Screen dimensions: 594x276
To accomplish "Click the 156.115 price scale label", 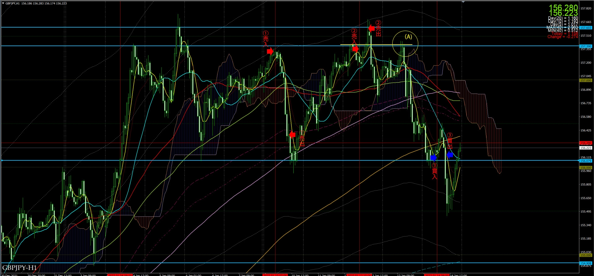I will pos(586,157).
